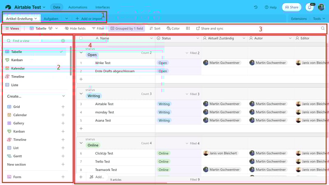
Task: Click the search magnifier in toolbar
Action: (x=323, y=28)
